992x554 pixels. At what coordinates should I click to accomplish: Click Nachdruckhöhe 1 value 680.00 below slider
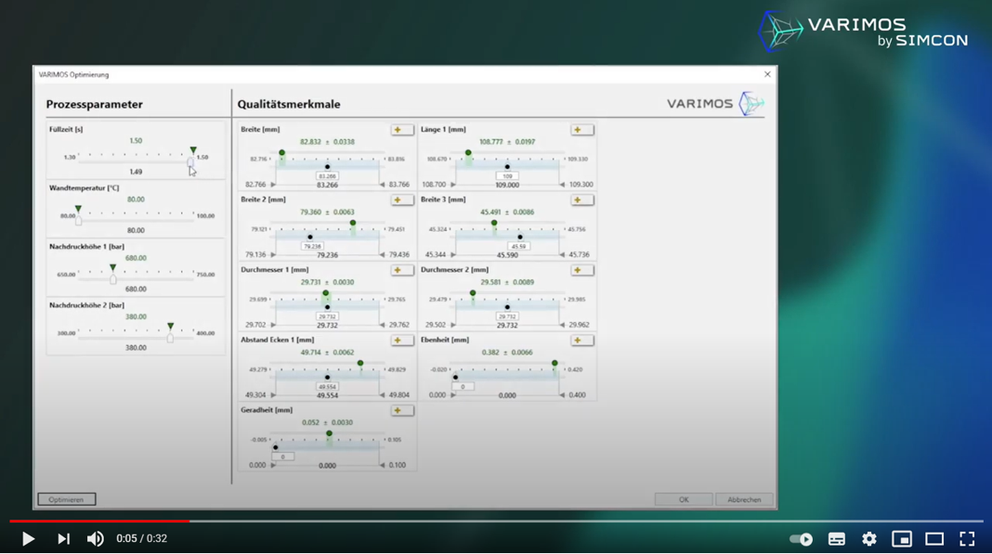point(136,289)
